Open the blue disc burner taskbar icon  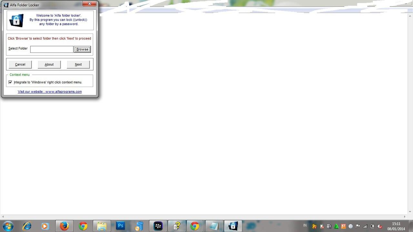[139, 226]
